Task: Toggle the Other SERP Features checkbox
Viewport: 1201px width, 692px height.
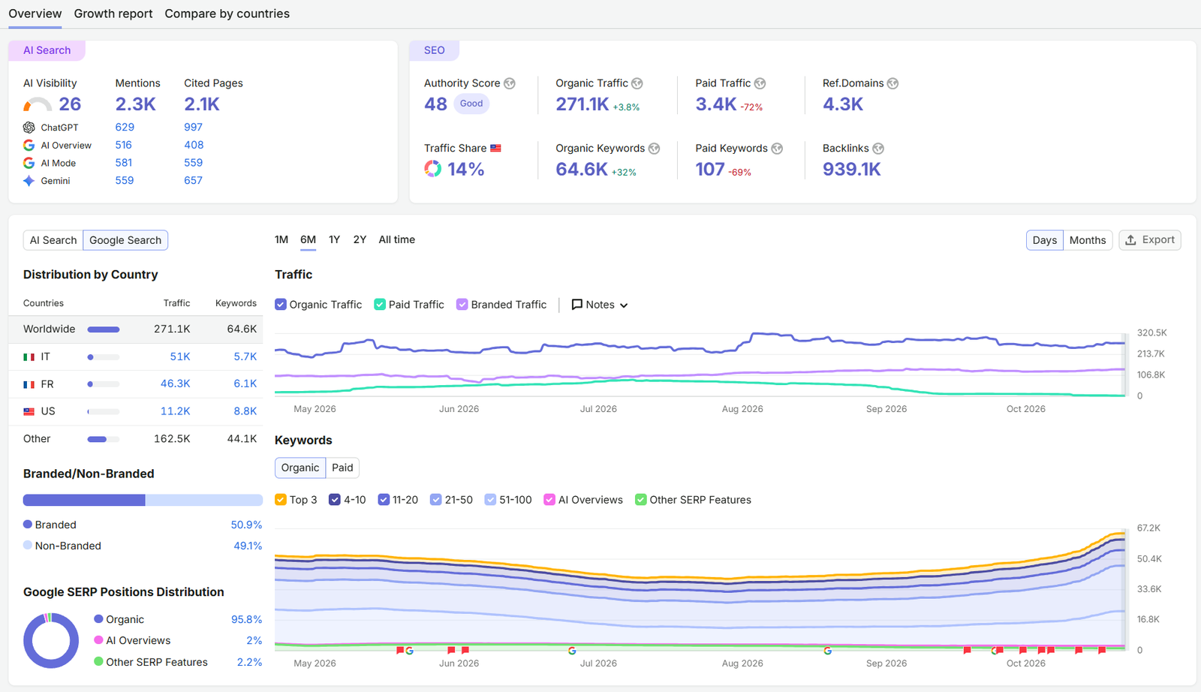Action: coord(641,500)
